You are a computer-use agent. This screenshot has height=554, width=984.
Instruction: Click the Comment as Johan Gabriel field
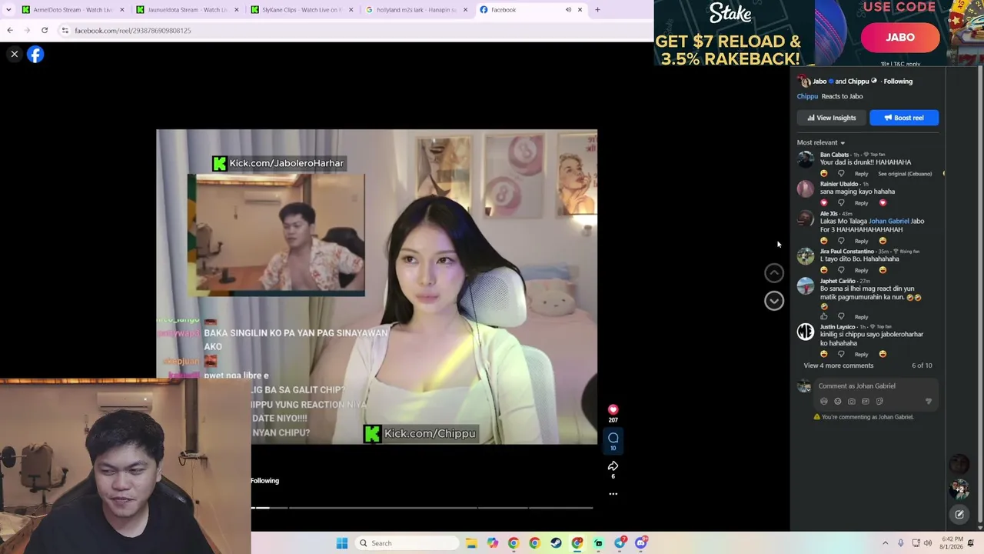[x=876, y=386]
